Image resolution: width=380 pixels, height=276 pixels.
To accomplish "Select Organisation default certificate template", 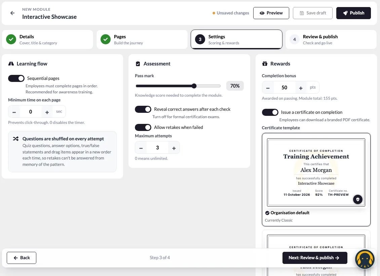I will [x=316, y=180].
